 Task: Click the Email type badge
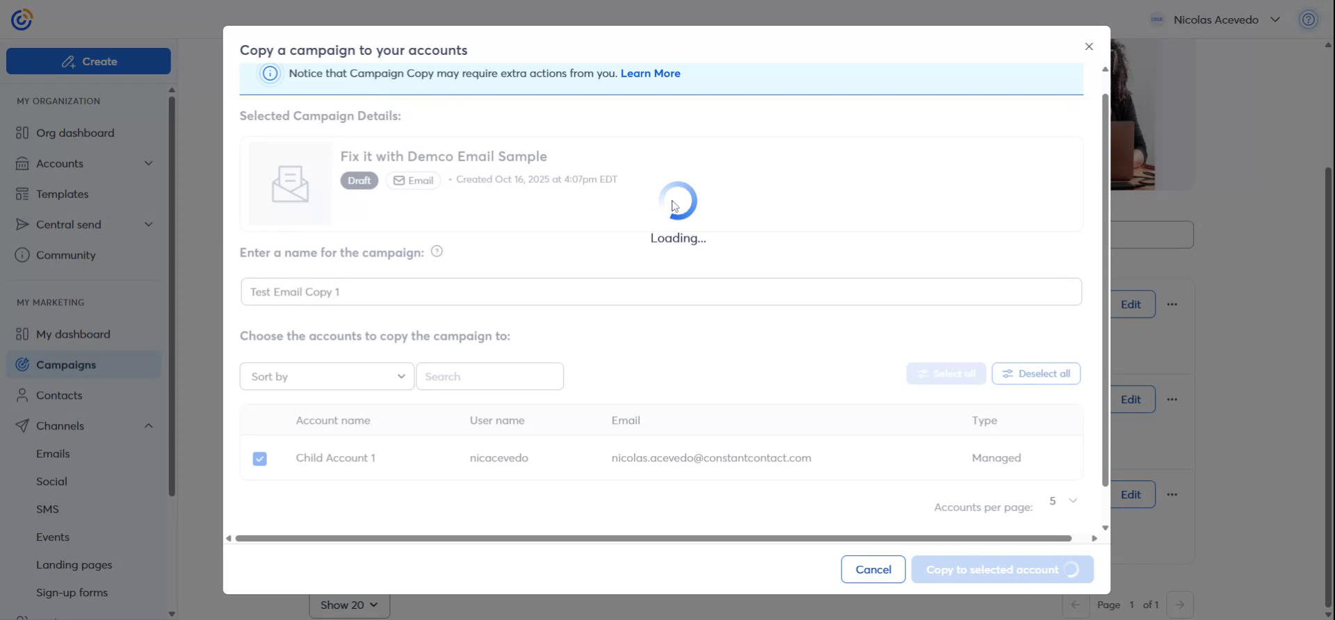[413, 181]
